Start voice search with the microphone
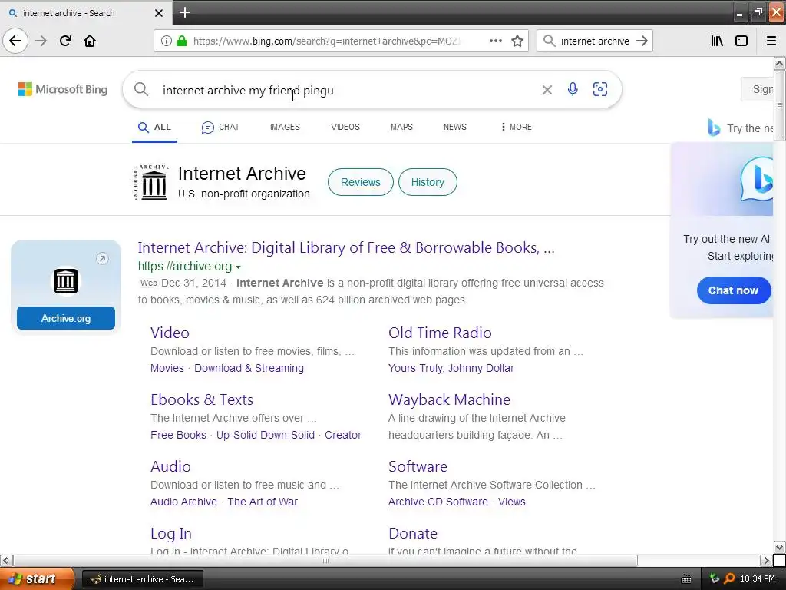 (x=573, y=89)
